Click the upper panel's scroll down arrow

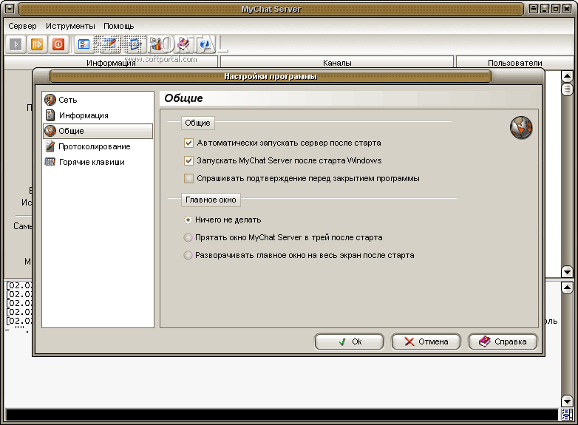pyautogui.click(x=567, y=272)
